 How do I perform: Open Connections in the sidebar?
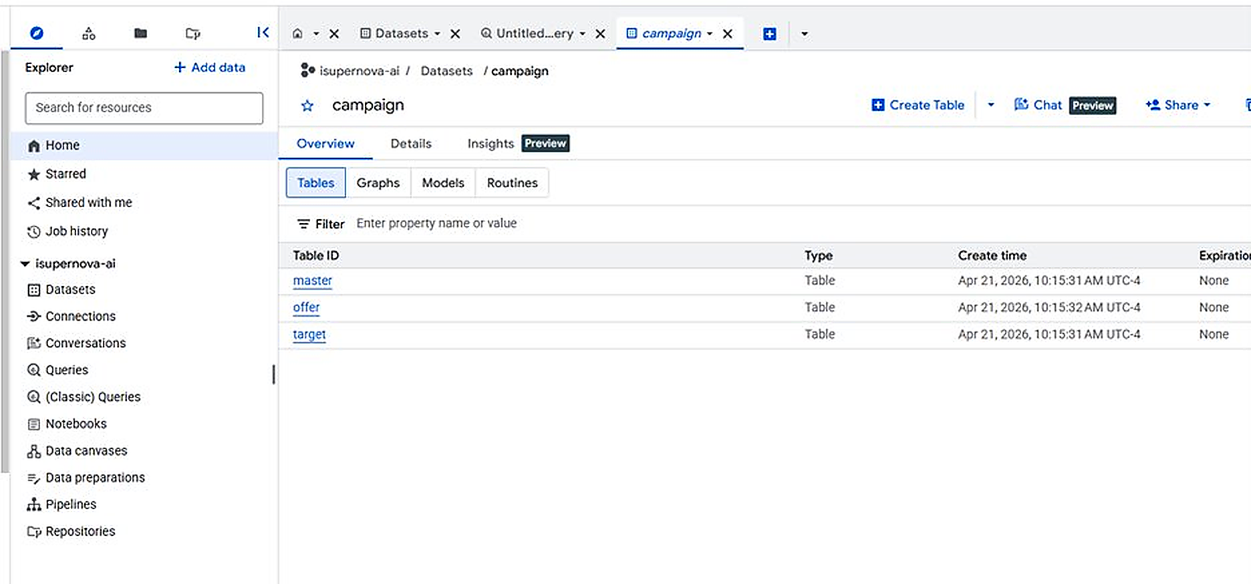pos(72,316)
